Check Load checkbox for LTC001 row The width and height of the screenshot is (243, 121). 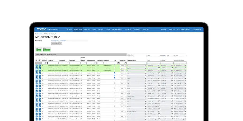(115, 68)
